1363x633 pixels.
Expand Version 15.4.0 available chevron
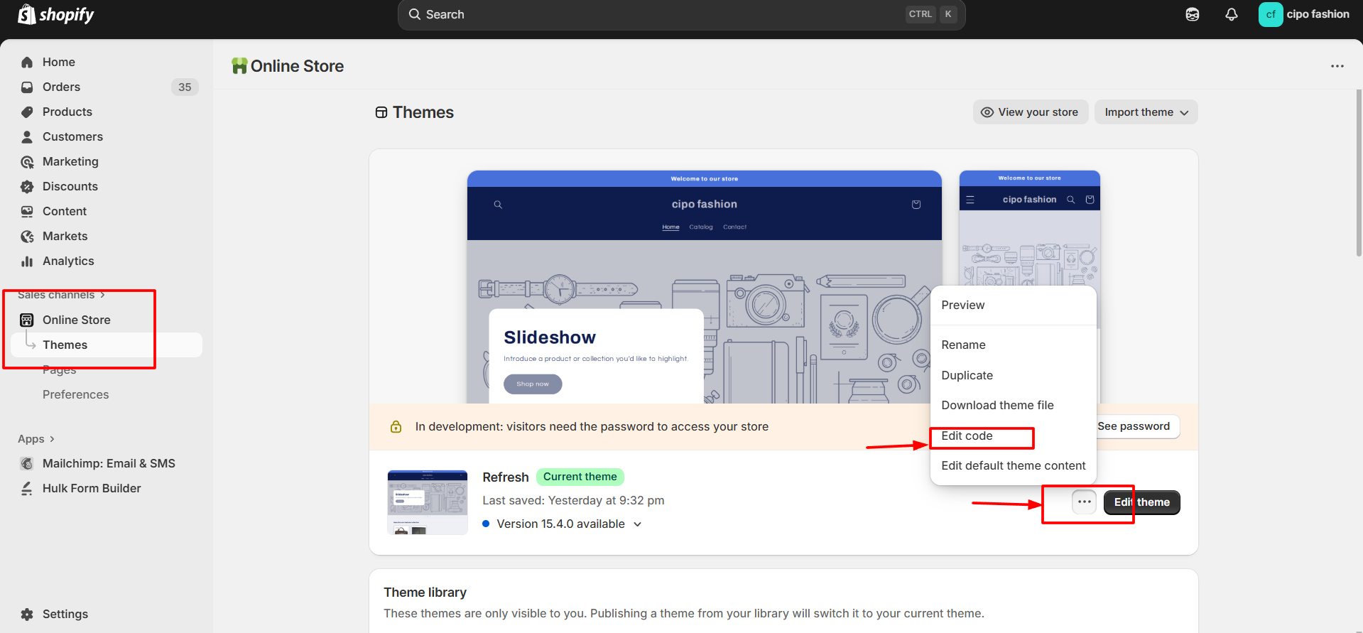pyautogui.click(x=637, y=524)
